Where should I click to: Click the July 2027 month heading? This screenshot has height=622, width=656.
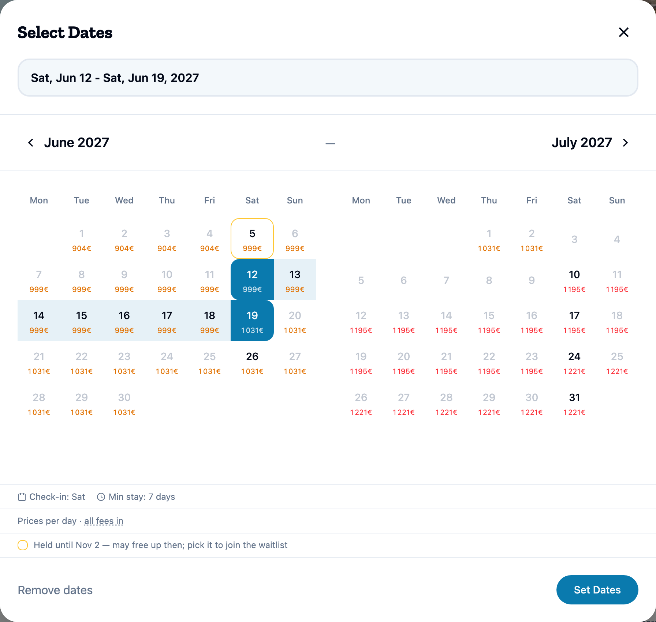click(582, 143)
